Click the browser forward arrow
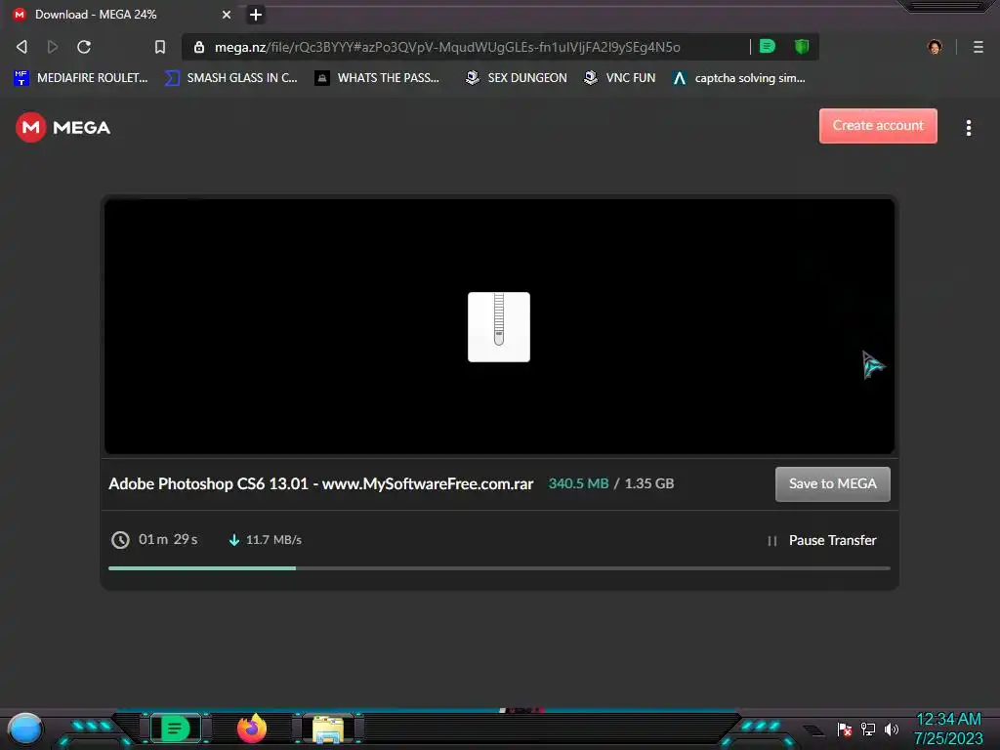This screenshot has height=750, width=1000. pyautogui.click(x=53, y=47)
